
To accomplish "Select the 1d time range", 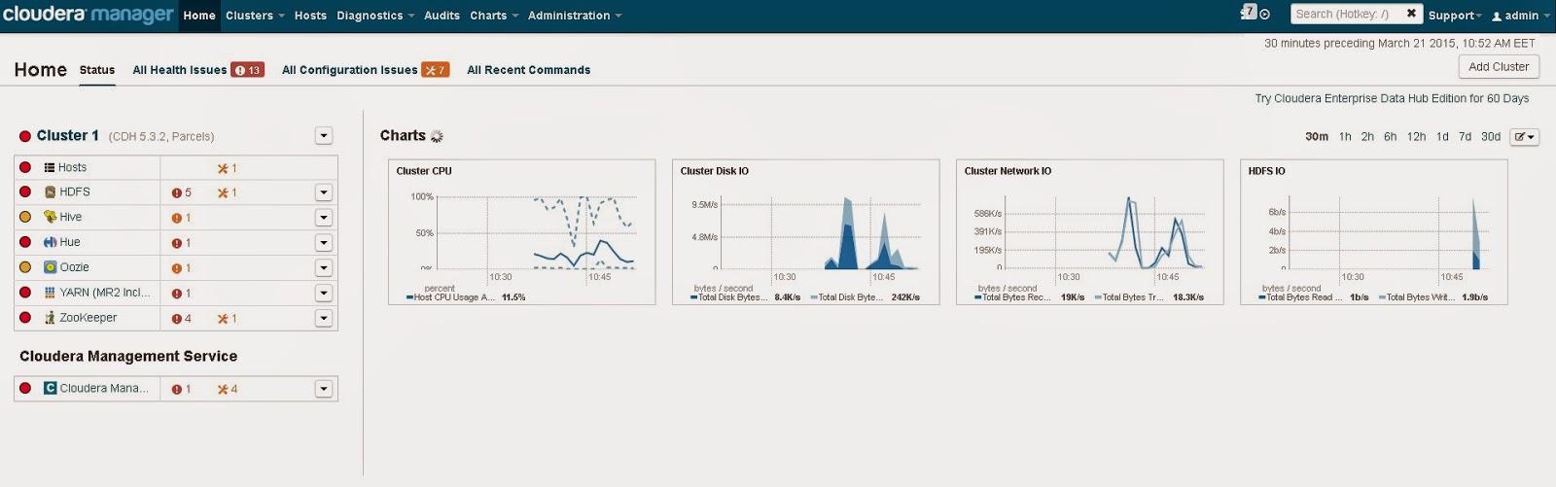I will [1442, 137].
